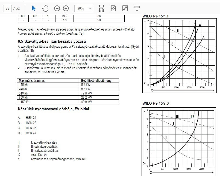Screen dimensions: 220x176
Task: Click the page number field showing 38
Action: coord(8,8)
